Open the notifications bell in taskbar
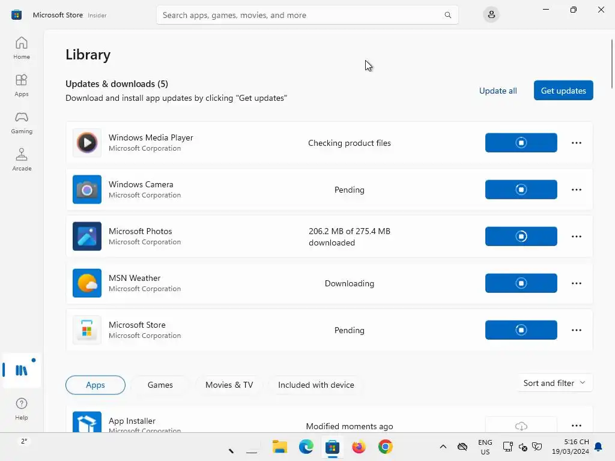 [599, 447]
